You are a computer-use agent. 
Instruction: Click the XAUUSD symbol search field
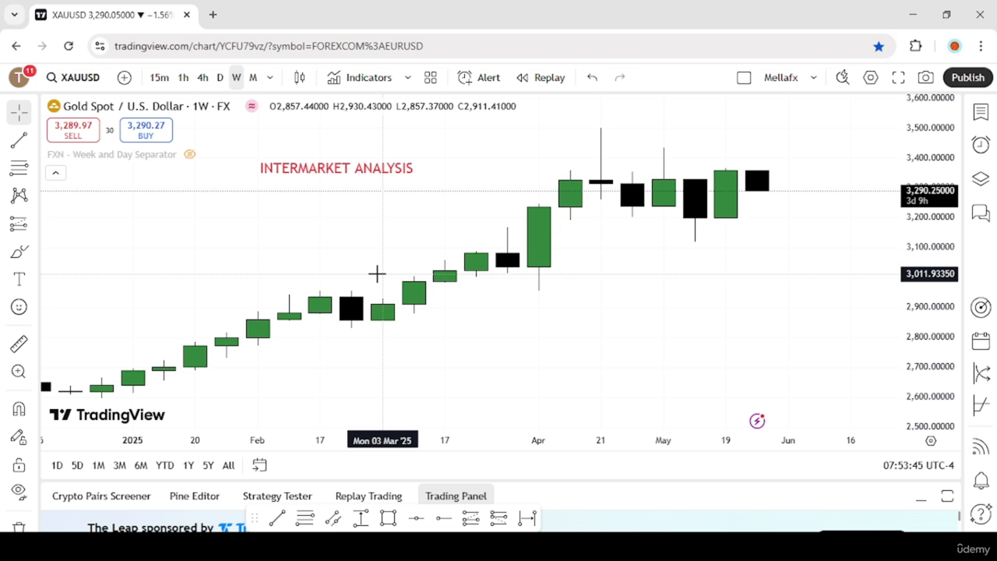click(73, 77)
